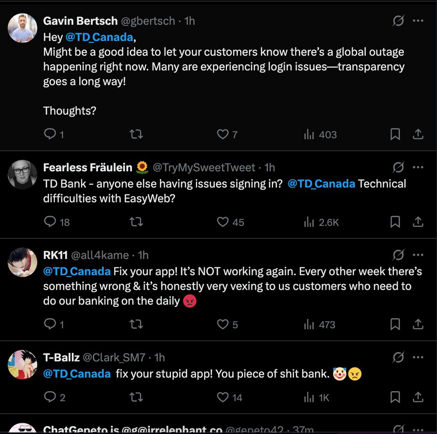Share Fearless Fräulein's tweet

418,222
